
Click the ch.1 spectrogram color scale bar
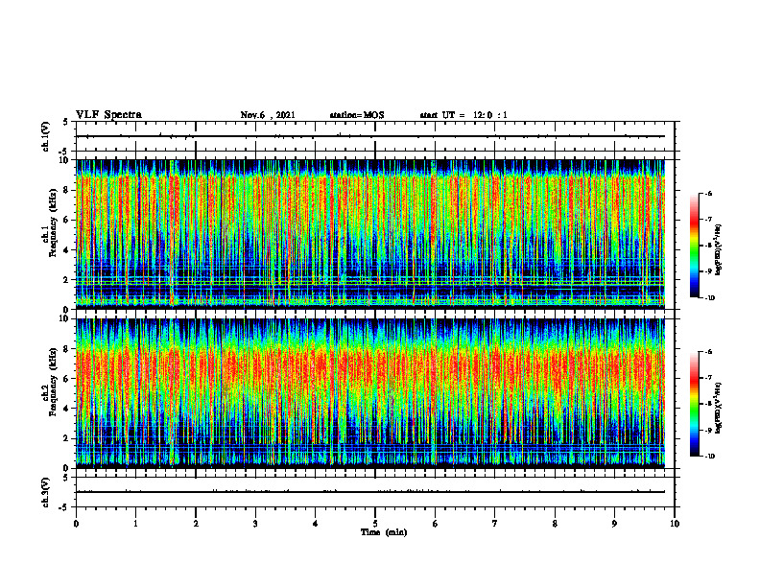694,246
